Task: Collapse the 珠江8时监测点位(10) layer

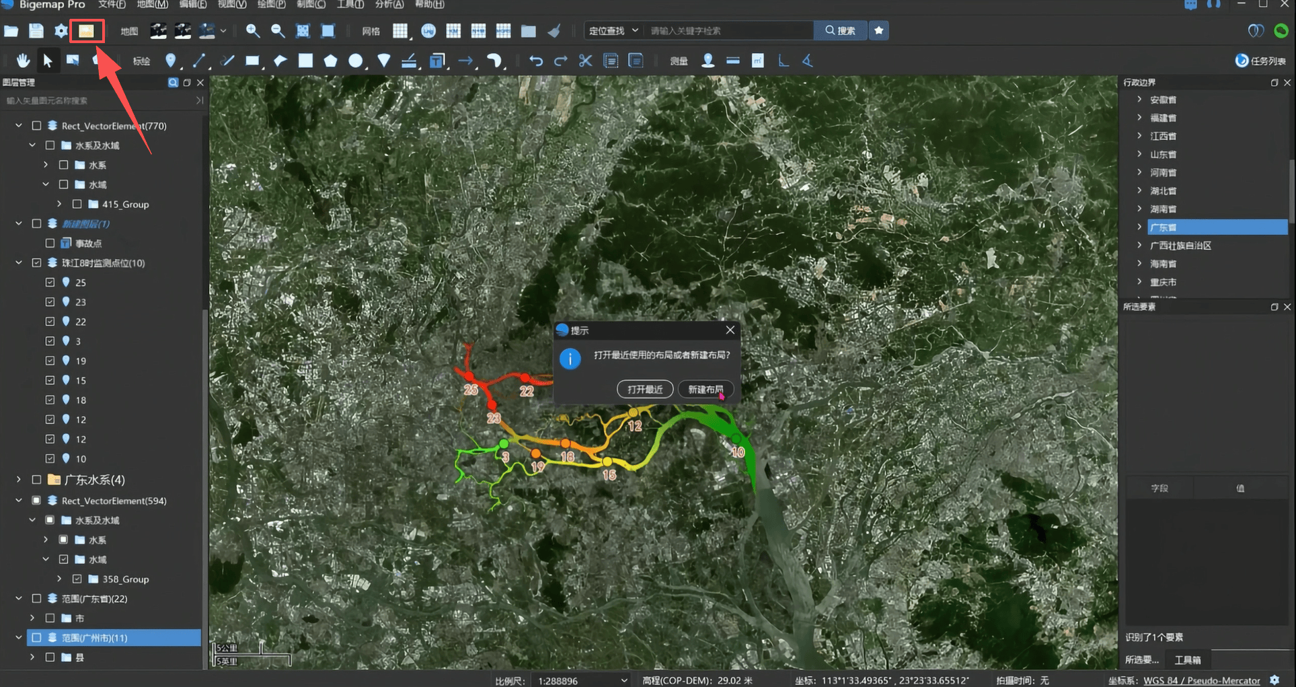Action: click(x=19, y=262)
